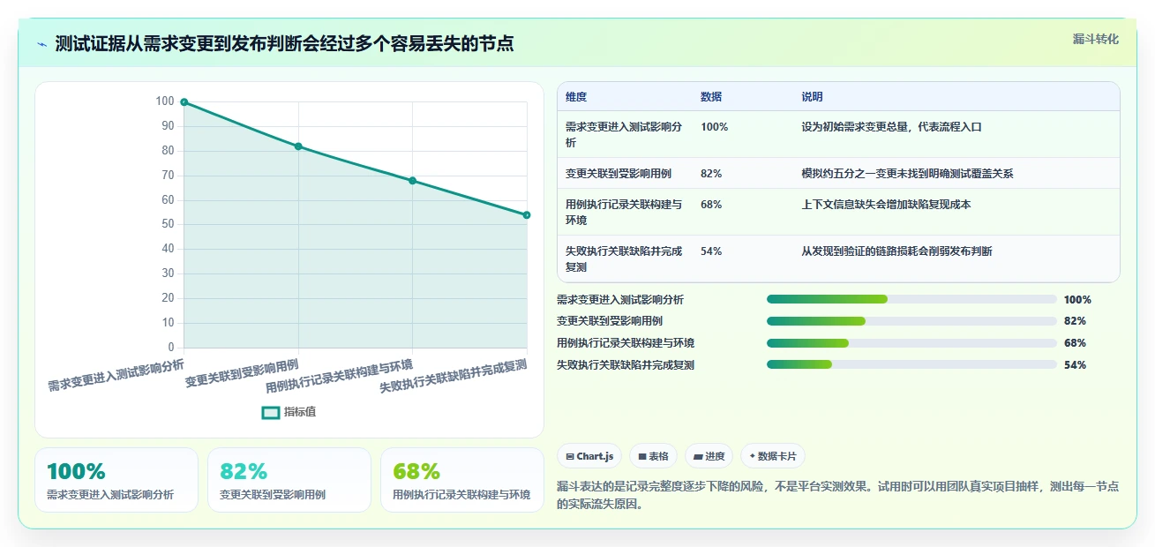Select the 表格 chip

tap(653, 456)
